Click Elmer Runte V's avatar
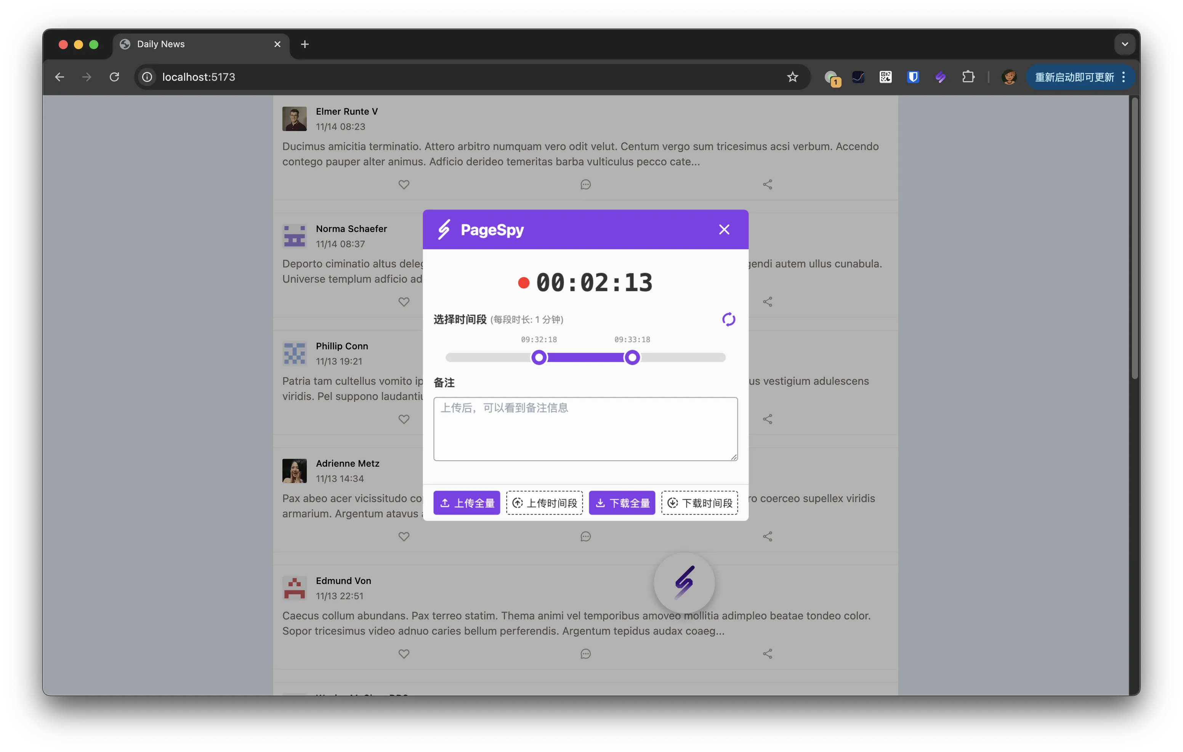1183x752 pixels. point(294,118)
